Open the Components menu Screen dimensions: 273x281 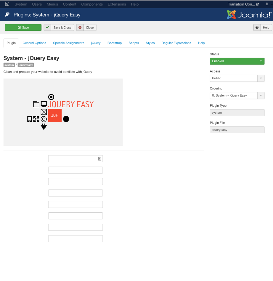click(x=92, y=4)
